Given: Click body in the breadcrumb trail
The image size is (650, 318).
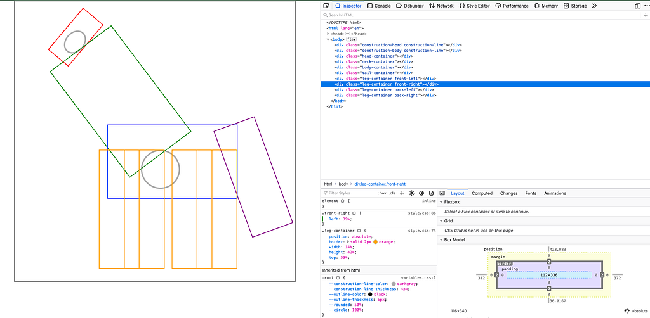Looking at the screenshot, I should (x=343, y=184).
